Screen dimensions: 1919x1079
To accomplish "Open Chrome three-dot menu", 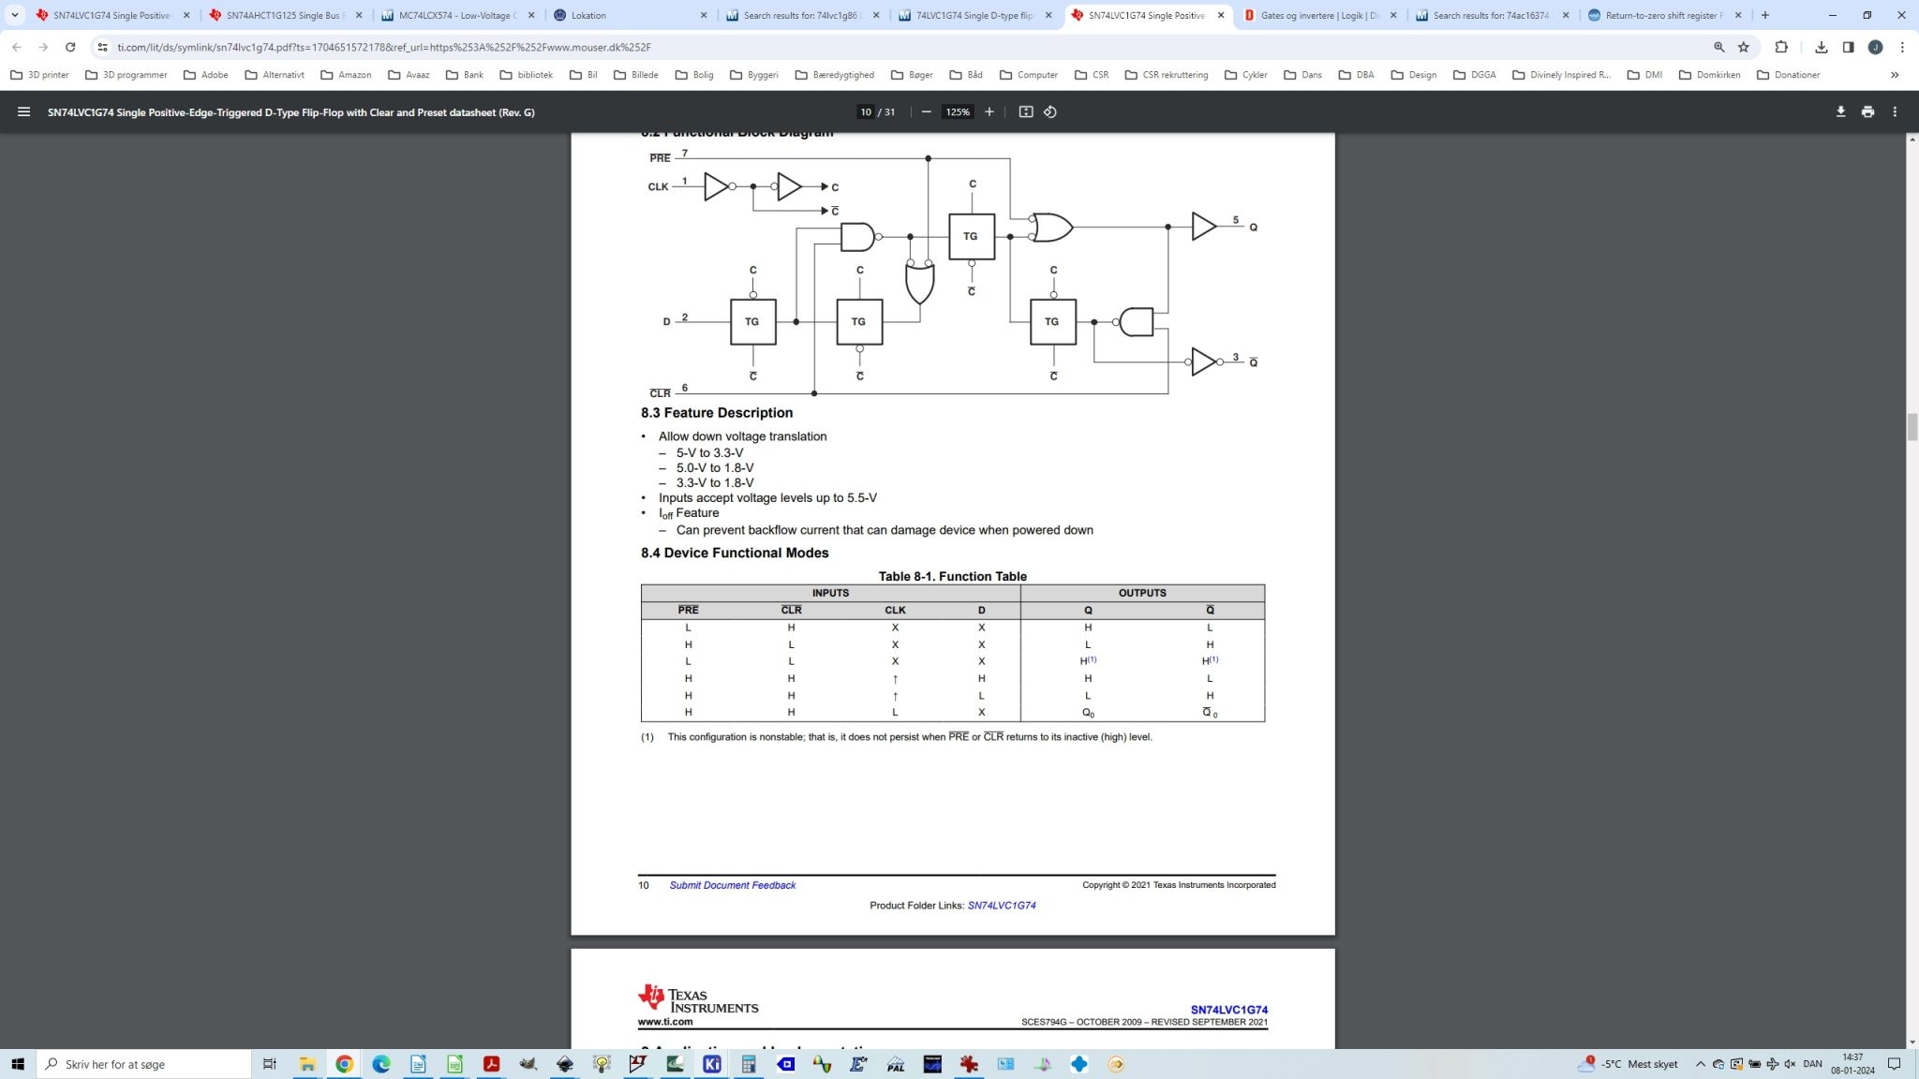I will 1902,47.
